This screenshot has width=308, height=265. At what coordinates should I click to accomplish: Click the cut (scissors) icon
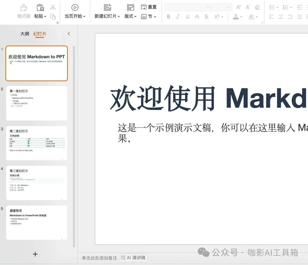tap(53, 7)
